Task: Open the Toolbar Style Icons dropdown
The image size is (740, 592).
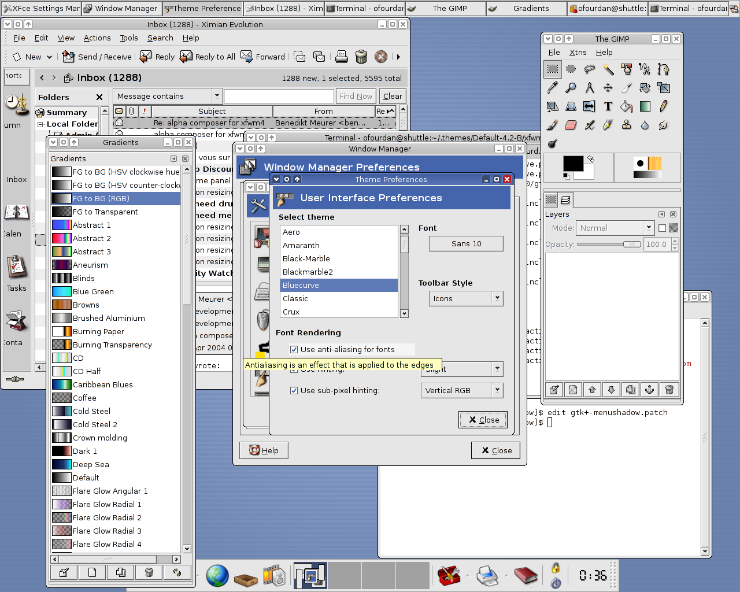Action: click(466, 299)
